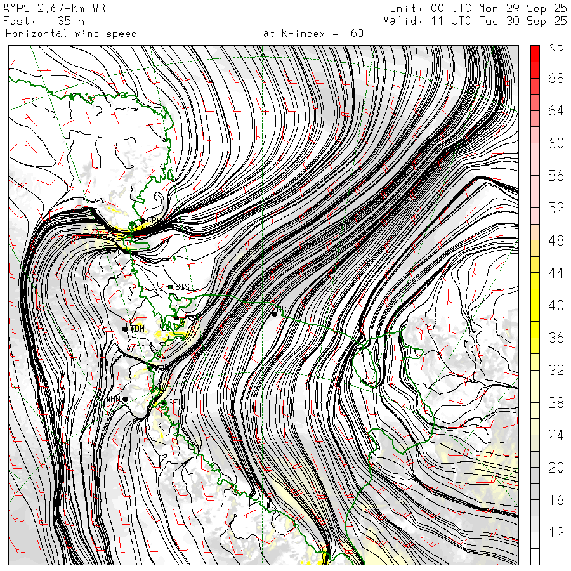Viewport: 571px width, 571px height.
Task: Click the 48 value on the color bar
Action: coord(556,240)
